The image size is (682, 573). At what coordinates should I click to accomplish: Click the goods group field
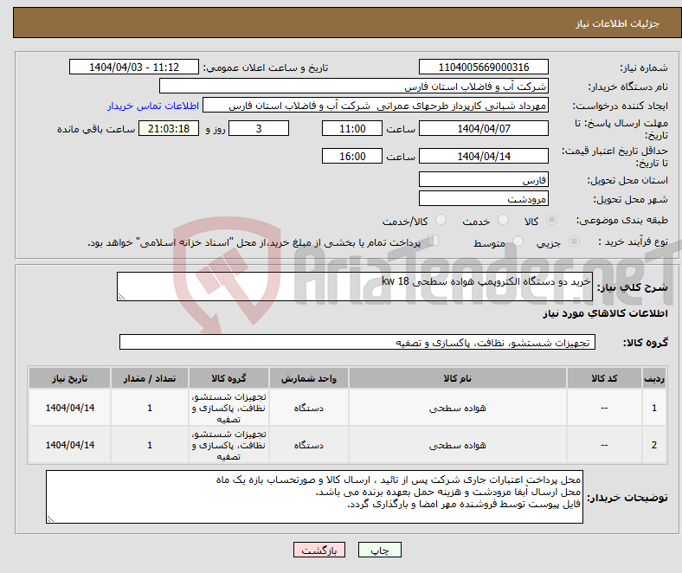tap(357, 342)
